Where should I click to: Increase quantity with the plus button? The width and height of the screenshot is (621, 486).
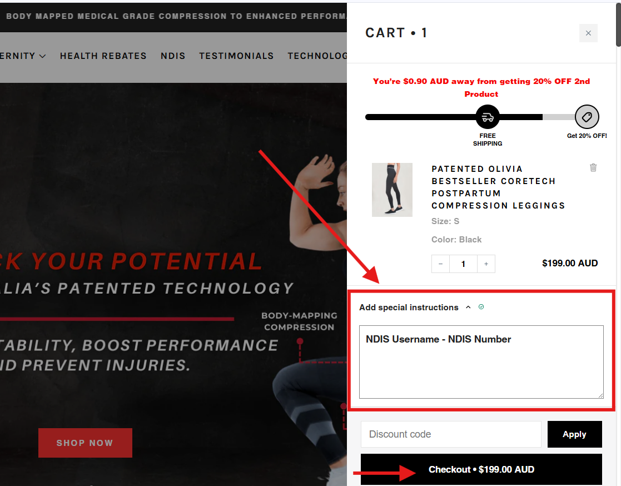pyautogui.click(x=486, y=264)
